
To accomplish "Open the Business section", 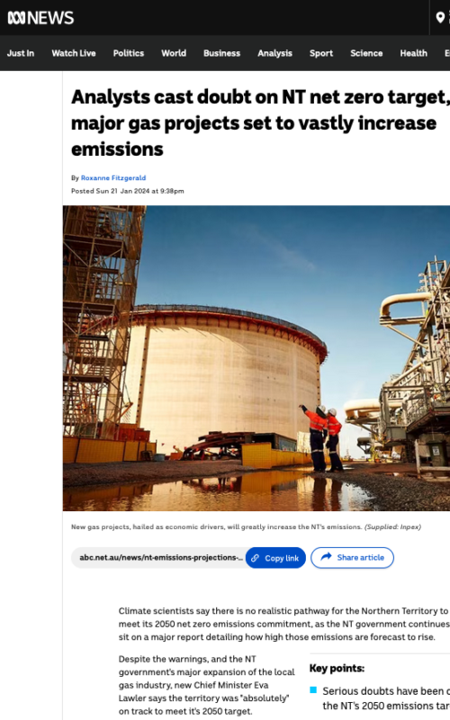I will tap(221, 53).
